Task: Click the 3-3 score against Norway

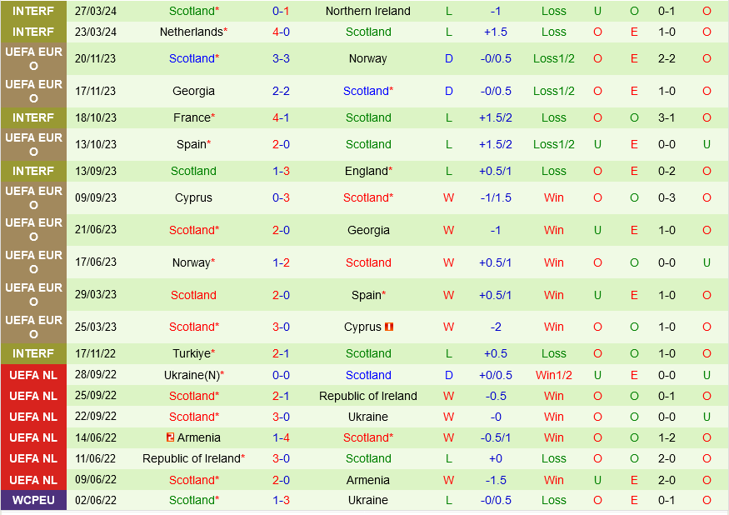Action: click(281, 58)
